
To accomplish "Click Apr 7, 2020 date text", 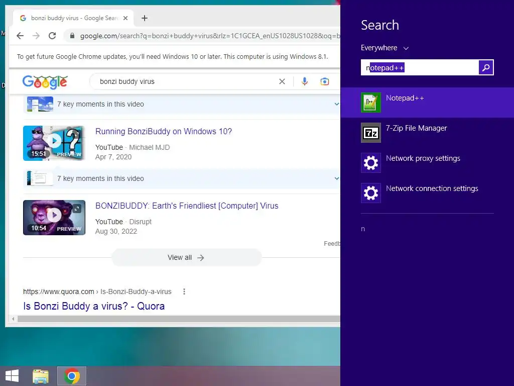I will pos(113,157).
